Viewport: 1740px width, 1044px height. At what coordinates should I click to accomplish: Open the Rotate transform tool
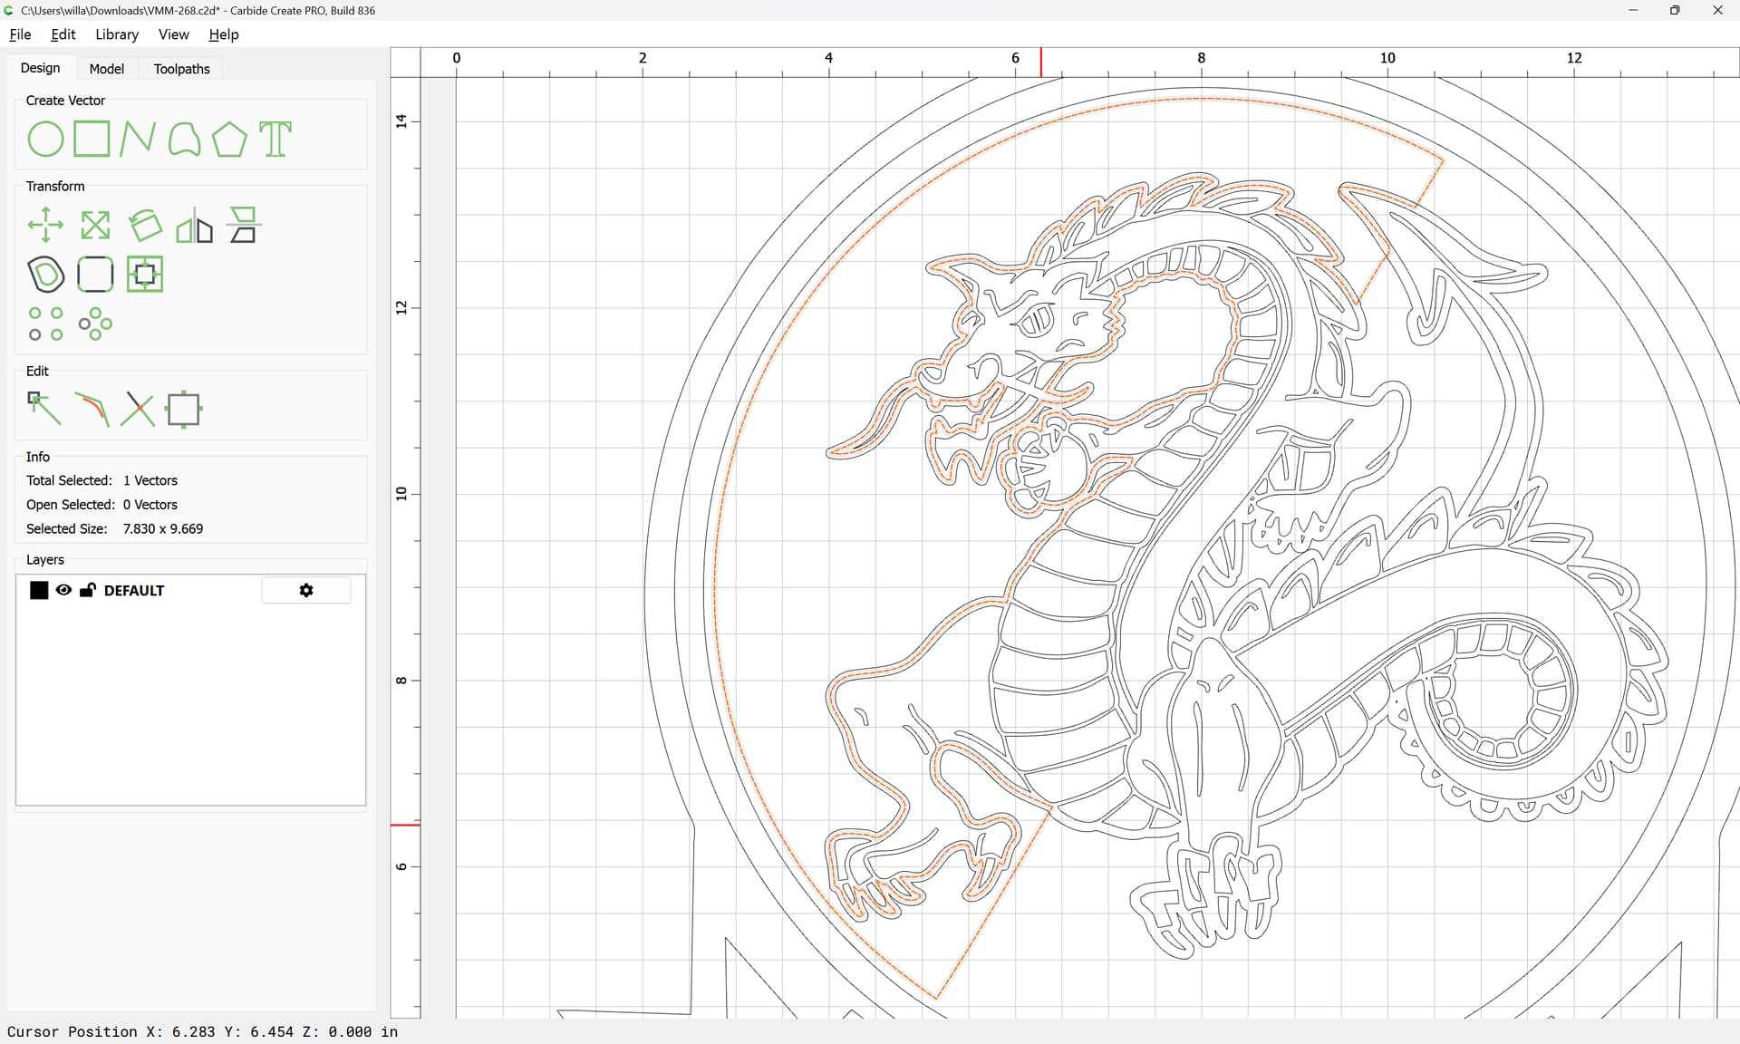point(145,226)
